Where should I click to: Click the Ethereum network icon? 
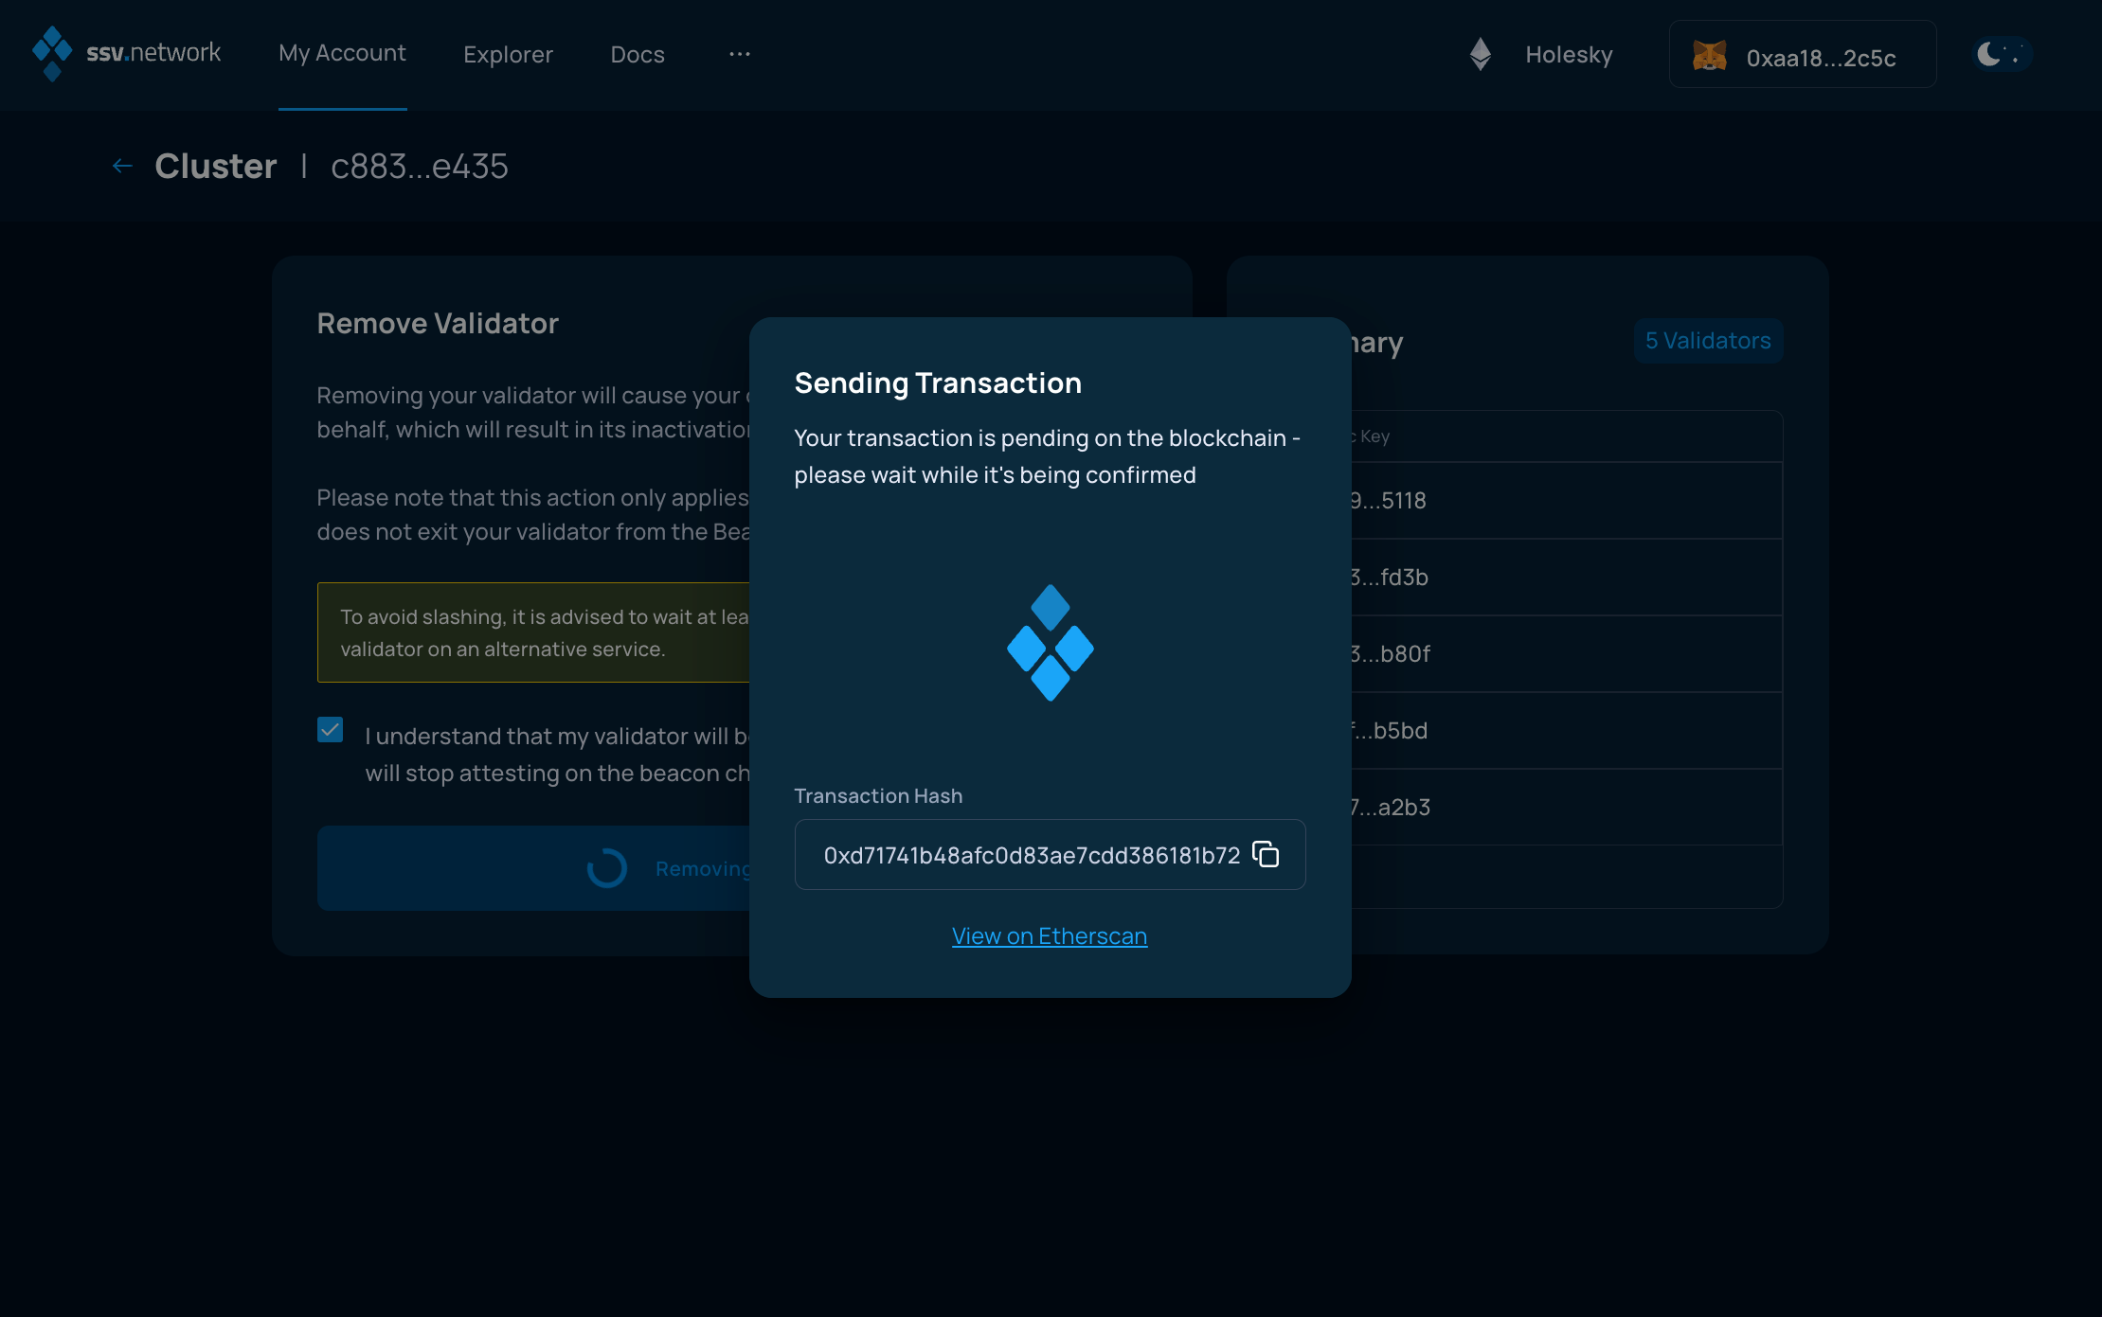(1481, 54)
